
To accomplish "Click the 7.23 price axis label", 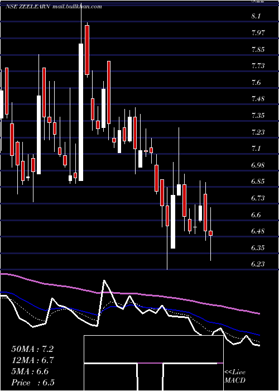I will pyautogui.click(x=258, y=132).
